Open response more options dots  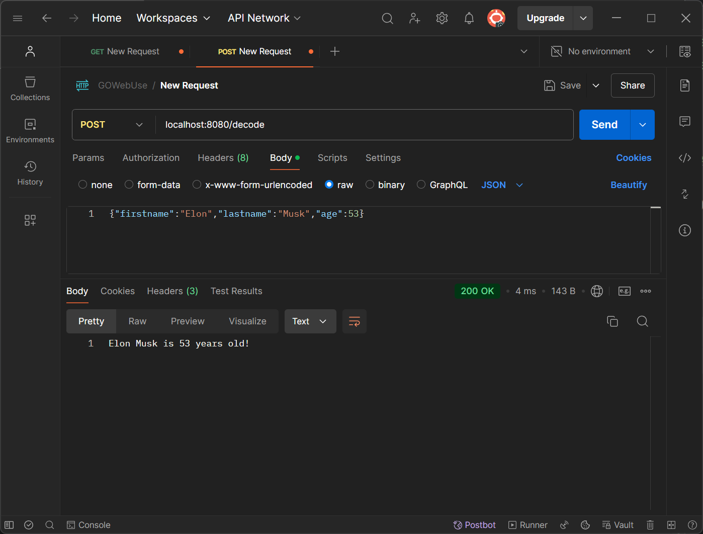coord(646,291)
